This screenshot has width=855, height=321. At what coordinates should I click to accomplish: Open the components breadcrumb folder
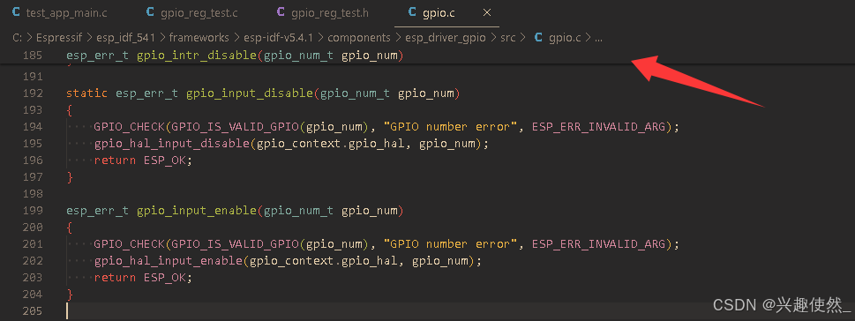pyautogui.click(x=359, y=38)
